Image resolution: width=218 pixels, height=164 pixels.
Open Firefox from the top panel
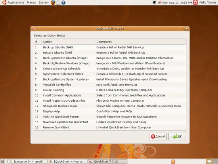click(x=53, y=2)
